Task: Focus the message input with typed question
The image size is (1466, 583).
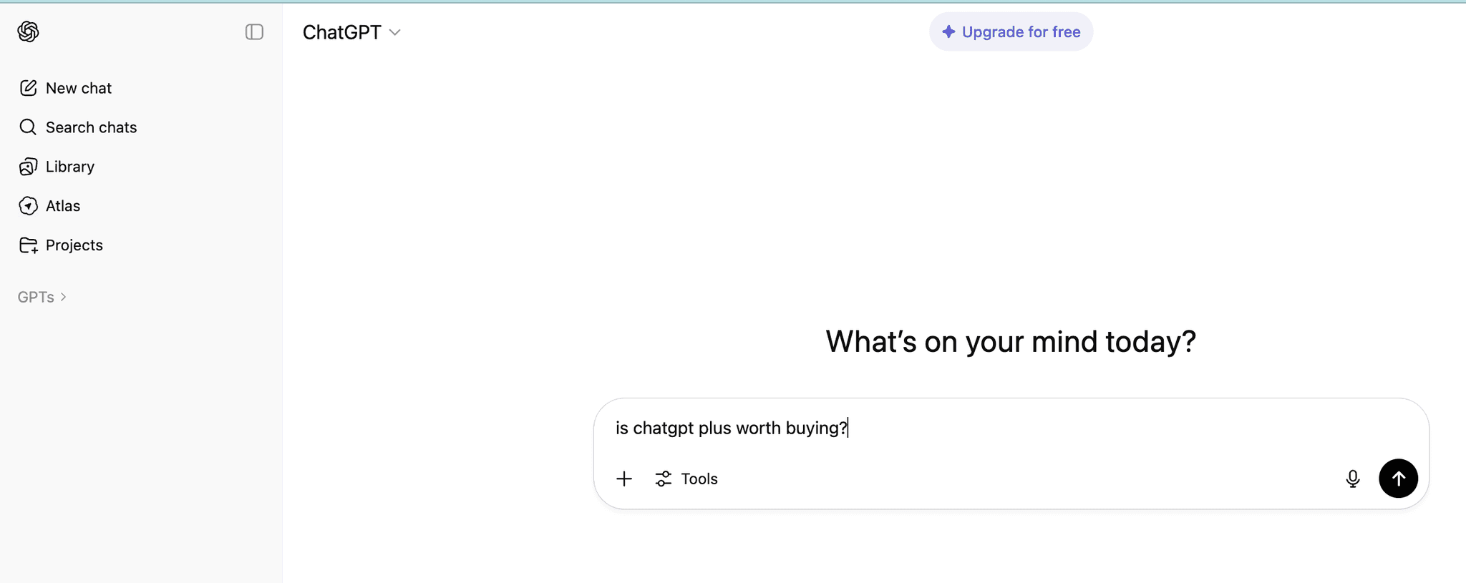Action: tap(1011, 428)
